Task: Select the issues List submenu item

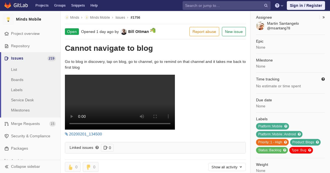Action: point(14,69)
